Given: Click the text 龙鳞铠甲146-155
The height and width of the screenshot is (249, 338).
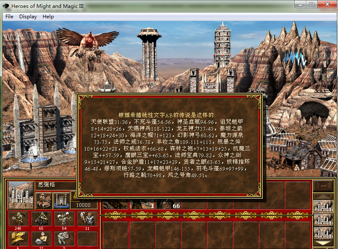Looking at the screenshot, I should coord(169,169).
